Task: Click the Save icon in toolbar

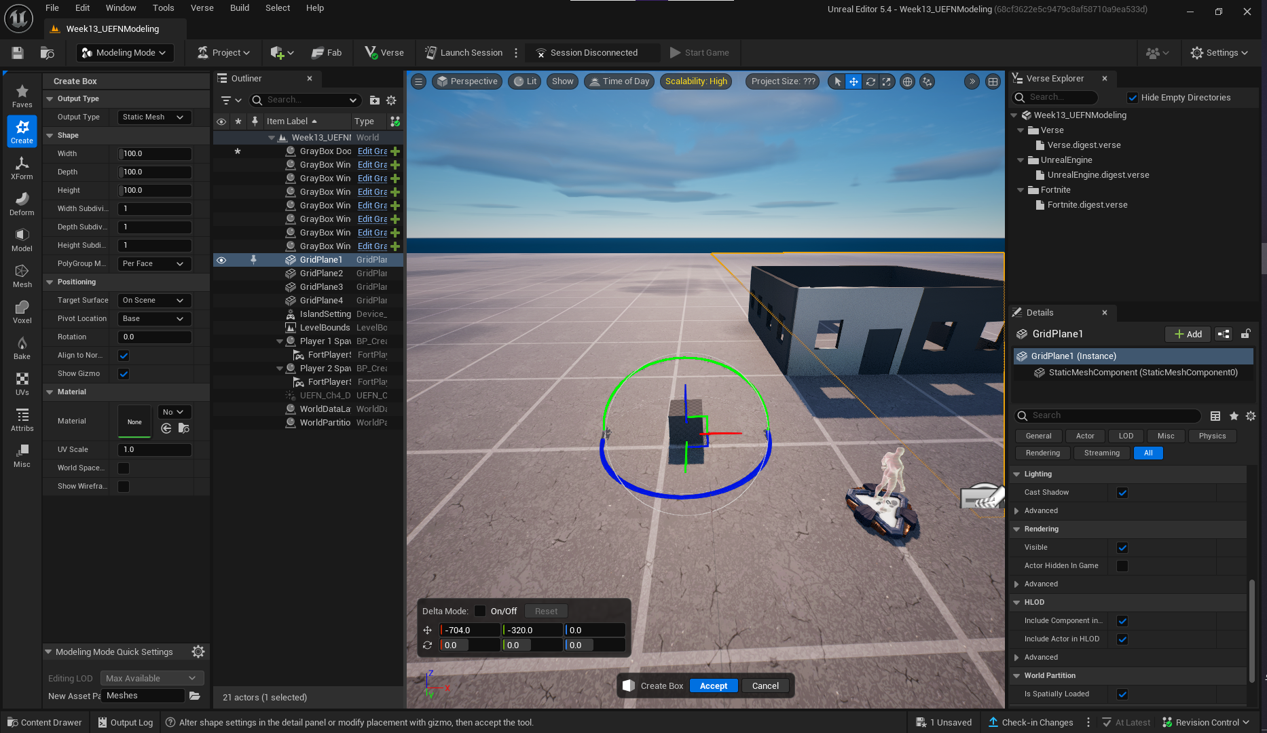Action: 18,52
